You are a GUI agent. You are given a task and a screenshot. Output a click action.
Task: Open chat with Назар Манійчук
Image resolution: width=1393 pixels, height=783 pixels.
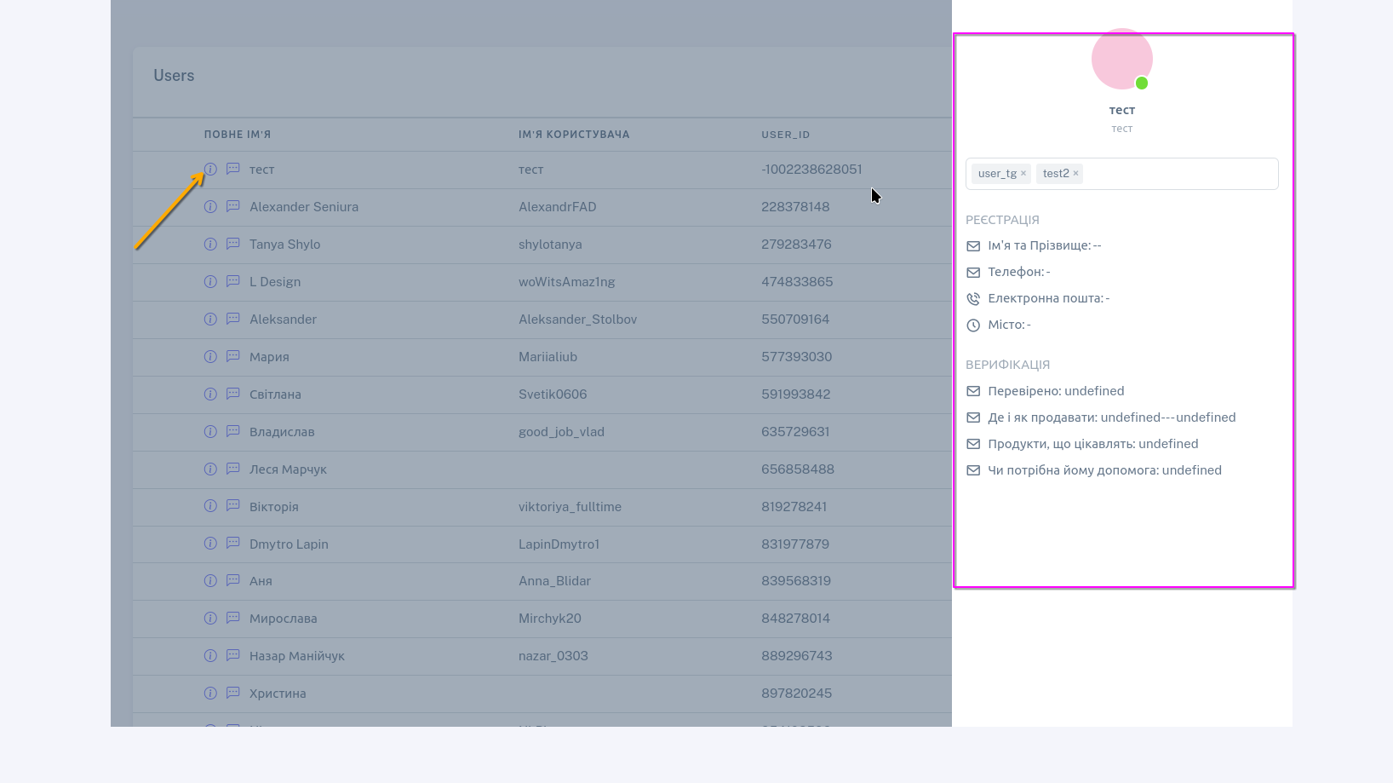click(232, 656)
